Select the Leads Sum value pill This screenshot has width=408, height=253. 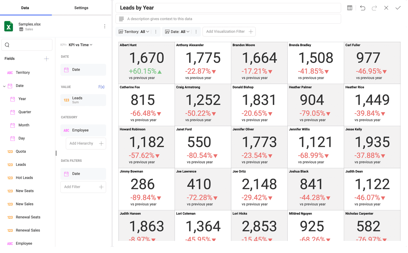click(x=83, y=100)
